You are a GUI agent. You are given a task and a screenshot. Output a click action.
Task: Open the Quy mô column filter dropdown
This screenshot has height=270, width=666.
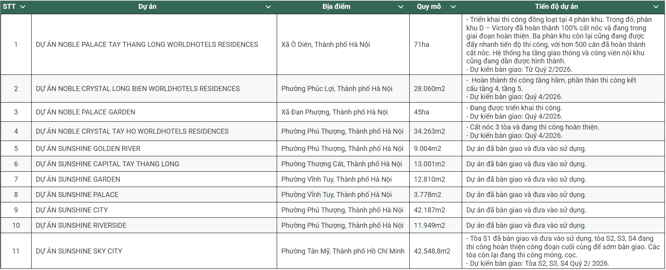click(x=453, y=7)
